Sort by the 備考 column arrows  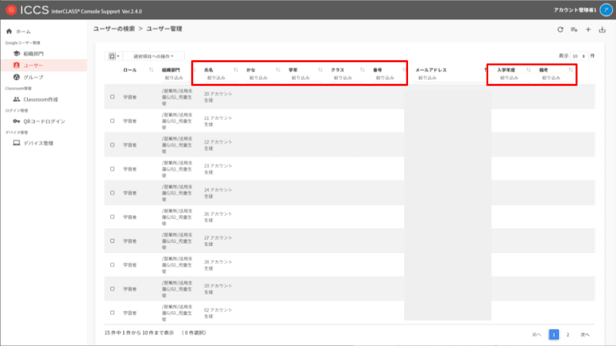[x=571, y=70]
